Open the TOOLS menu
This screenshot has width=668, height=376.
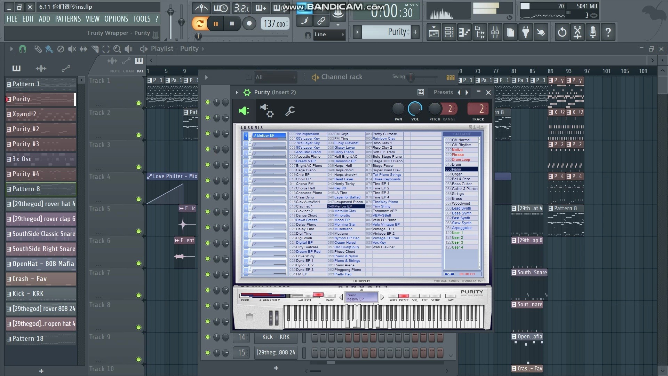click(142, 19)
